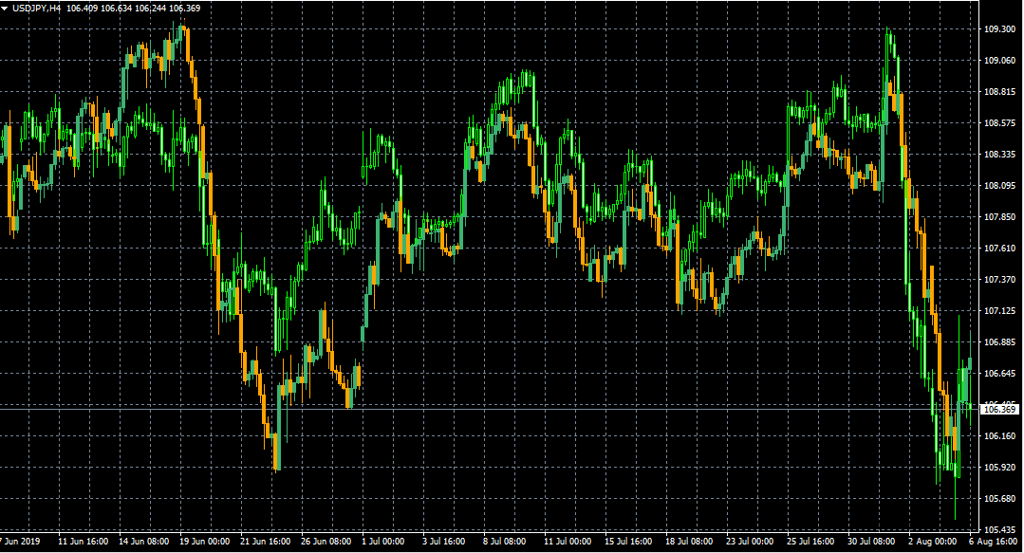Click the 105.680 price axis label

[999, 499]
